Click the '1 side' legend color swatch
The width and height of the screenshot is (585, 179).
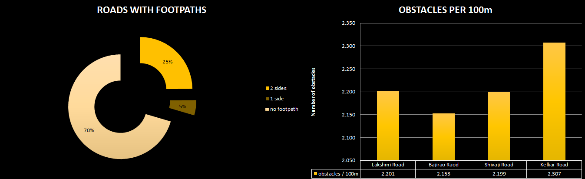pyautogui.click(x=267, y=99)
